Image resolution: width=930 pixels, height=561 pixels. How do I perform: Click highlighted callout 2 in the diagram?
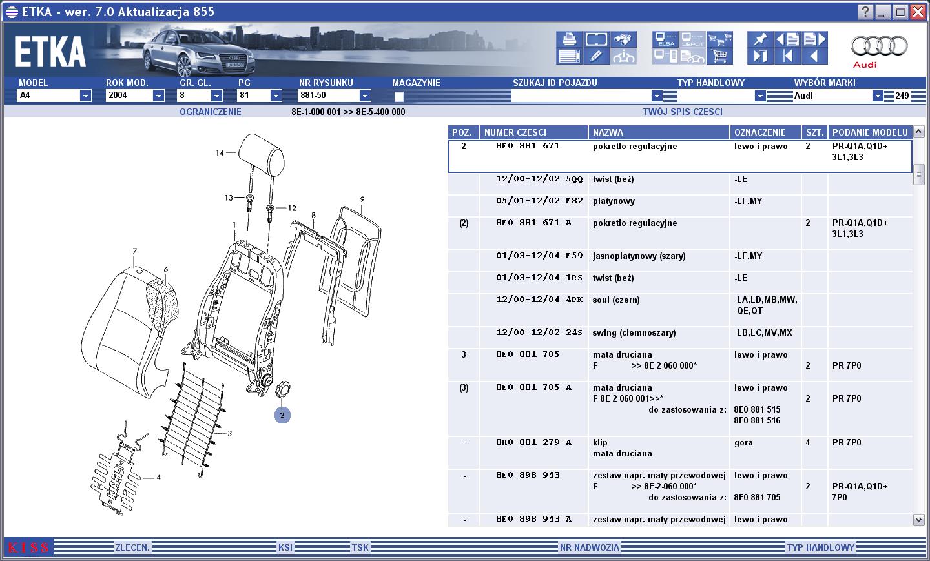pos(282,415)
